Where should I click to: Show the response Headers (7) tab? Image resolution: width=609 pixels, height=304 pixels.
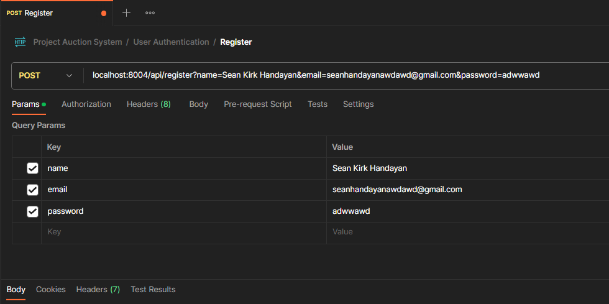[x=98, y=290]
